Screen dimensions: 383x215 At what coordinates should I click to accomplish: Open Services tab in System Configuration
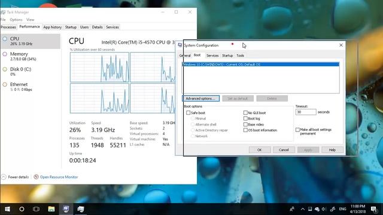coord(212,56)
